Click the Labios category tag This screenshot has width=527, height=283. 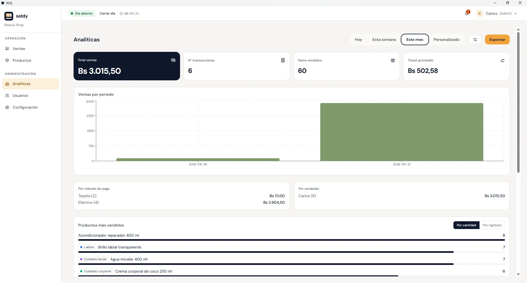point(87,247)
